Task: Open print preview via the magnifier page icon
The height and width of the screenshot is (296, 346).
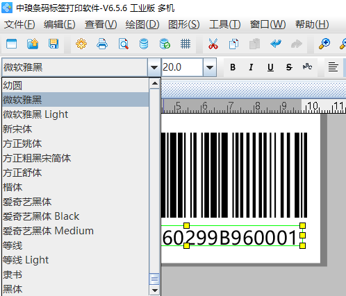Action: (123, 44)
